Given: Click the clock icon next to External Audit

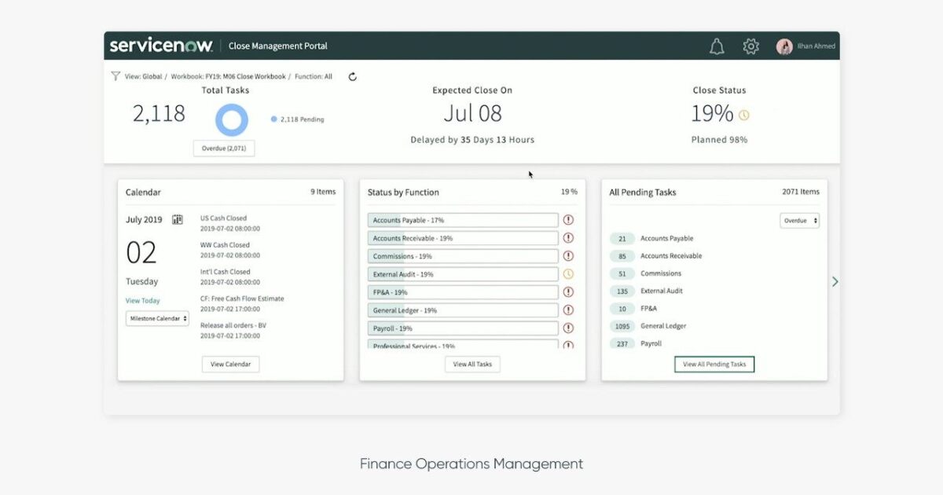Looking at the screenshot, I should 567,273.
